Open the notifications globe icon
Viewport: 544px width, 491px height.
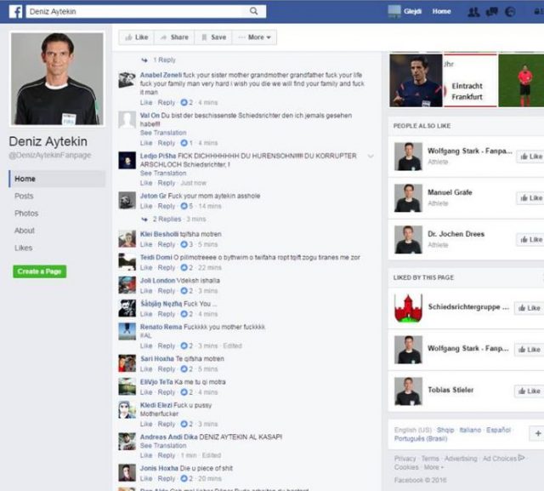(510, 12)
